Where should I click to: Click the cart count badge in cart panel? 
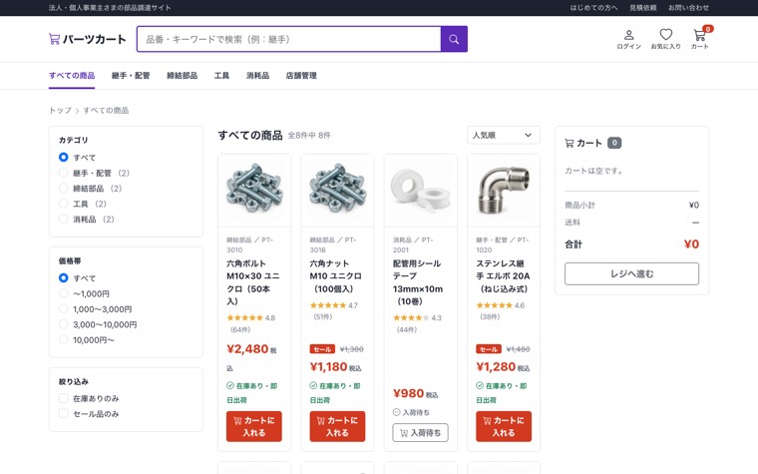(614, 143)
